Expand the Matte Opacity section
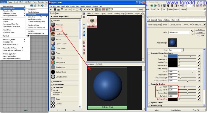Screen dimensions: 207x113 click(149, 106)
